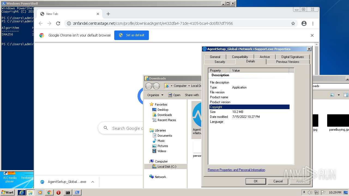Viewport: 349px width, 196px height.
Task: Reload the Chrome page
Action: click(x=58, y=23)
